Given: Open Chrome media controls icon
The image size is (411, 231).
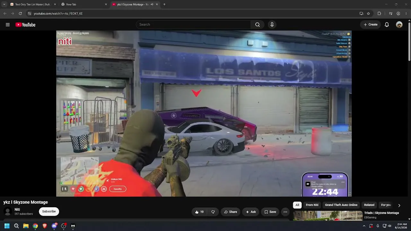Looking at the screenshot, I should pos(390,13).
